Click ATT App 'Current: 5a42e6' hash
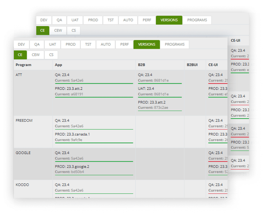Viewport: 263px width, 213px height. pos(69,80)
